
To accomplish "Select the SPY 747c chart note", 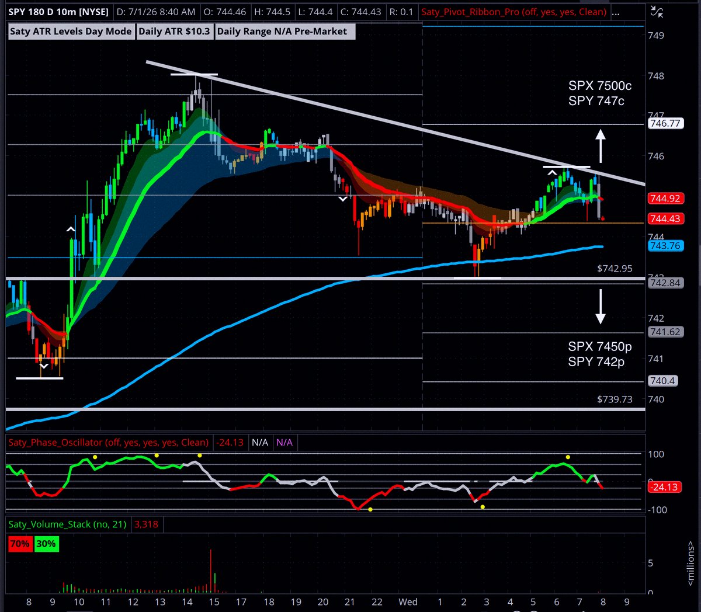I will pyautogui.click(x=596, y=101).
